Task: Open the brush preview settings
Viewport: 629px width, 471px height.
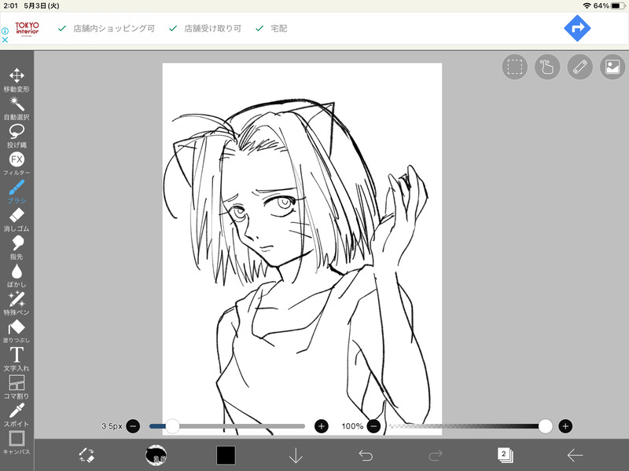Action: click(156, 455)
